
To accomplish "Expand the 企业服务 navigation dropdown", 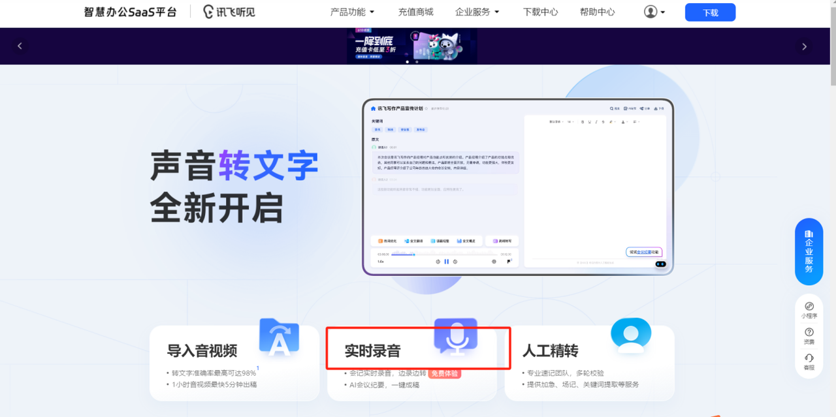I will point(477,12).
